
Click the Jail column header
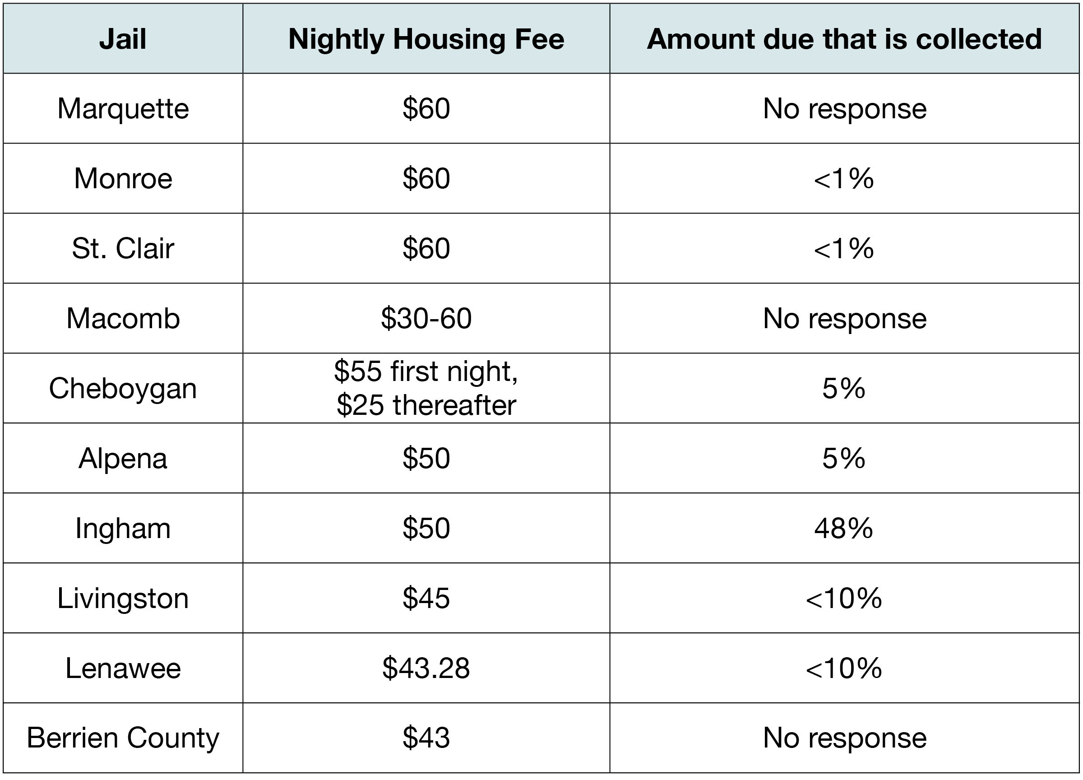(123, 39)
